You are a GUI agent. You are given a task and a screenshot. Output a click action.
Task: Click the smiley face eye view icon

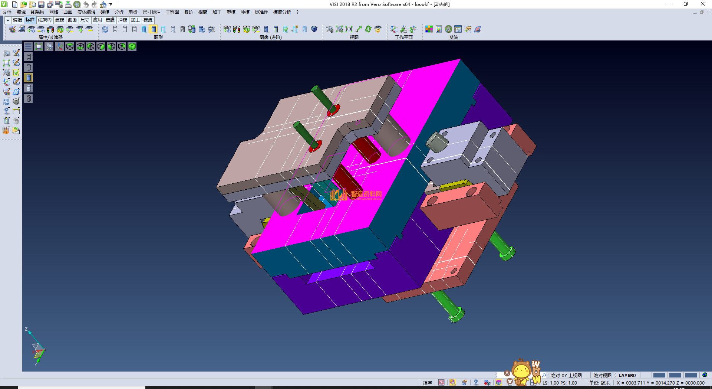click(378, 29)
